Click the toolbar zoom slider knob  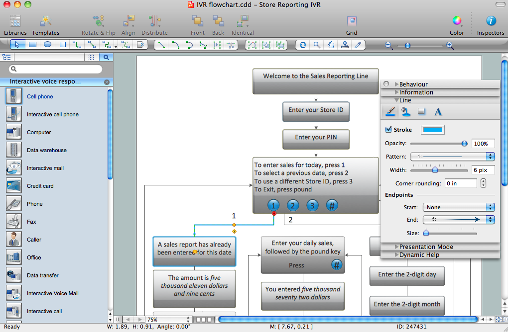(407, 46)
